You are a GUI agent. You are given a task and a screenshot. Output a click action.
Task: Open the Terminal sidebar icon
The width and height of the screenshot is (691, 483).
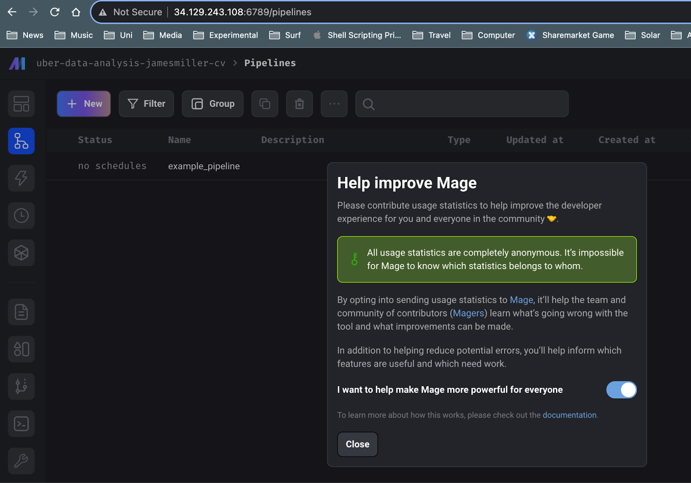pos(21,424)
